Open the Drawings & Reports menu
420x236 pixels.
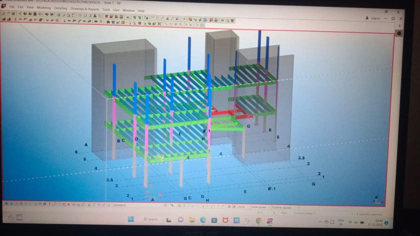pyautogui.click(x=86, y=9)
